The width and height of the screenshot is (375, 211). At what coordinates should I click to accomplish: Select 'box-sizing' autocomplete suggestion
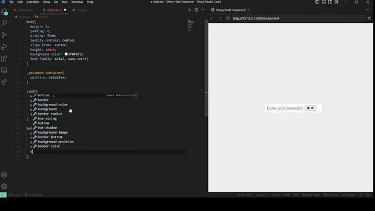pos(85,118)
